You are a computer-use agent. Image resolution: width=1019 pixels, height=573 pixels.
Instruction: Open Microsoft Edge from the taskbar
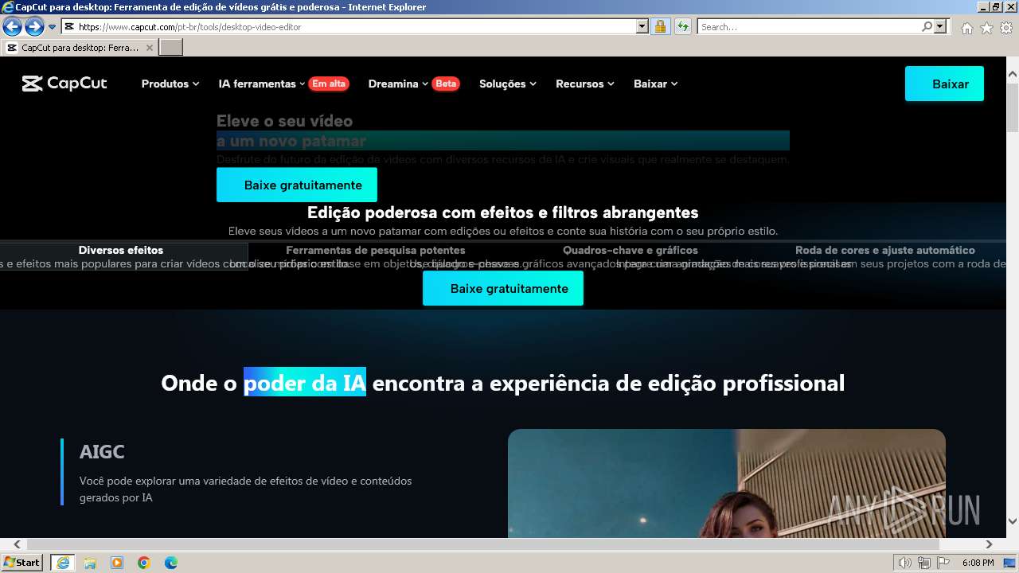point(171,563)
